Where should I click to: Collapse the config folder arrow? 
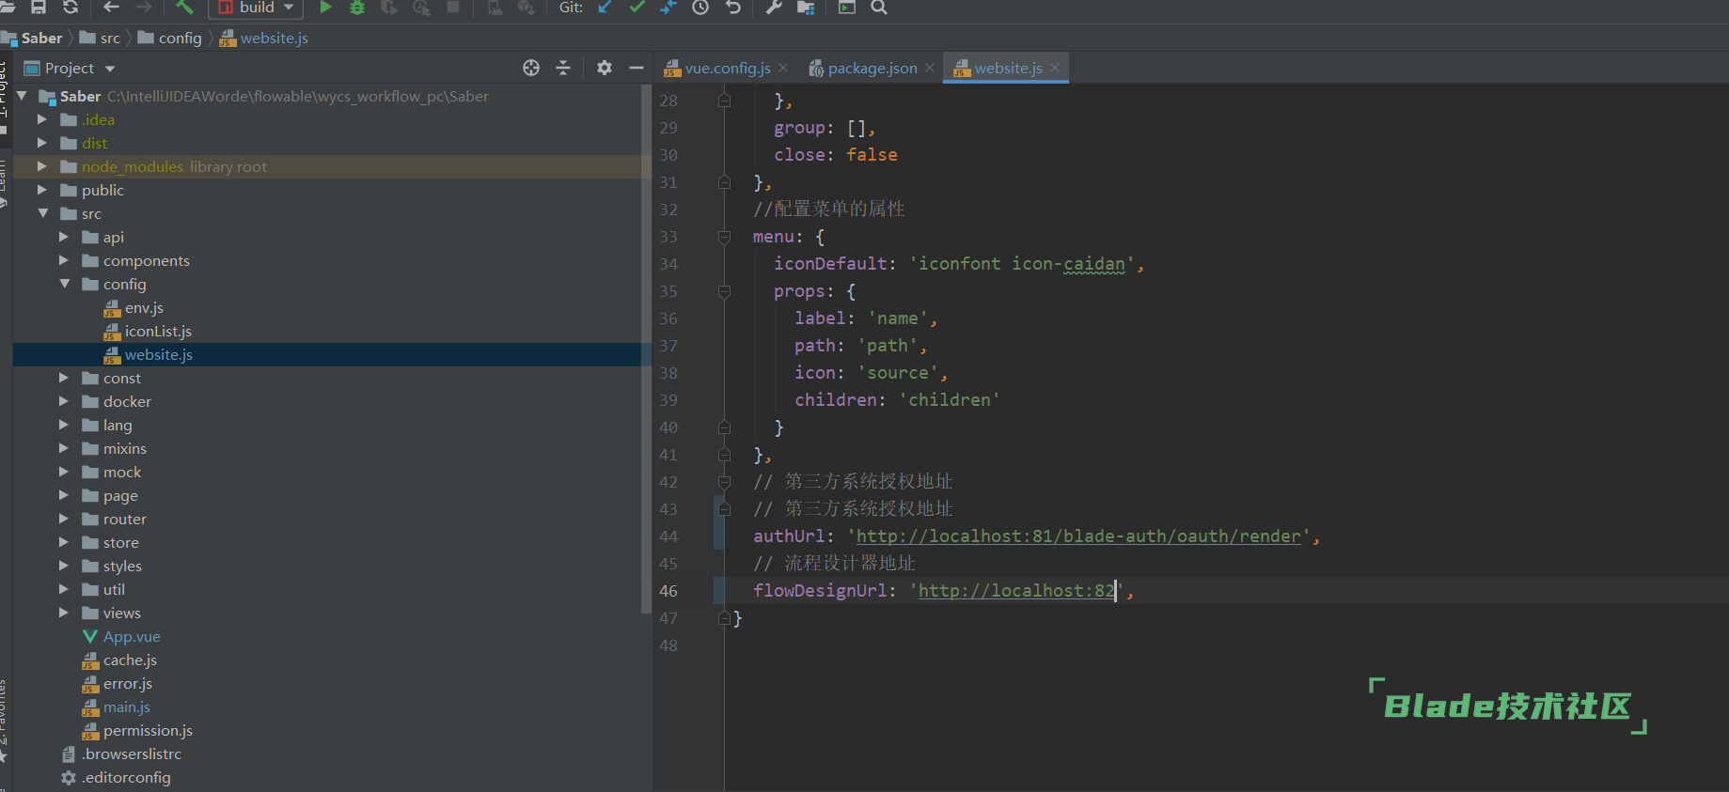(64, 284)
